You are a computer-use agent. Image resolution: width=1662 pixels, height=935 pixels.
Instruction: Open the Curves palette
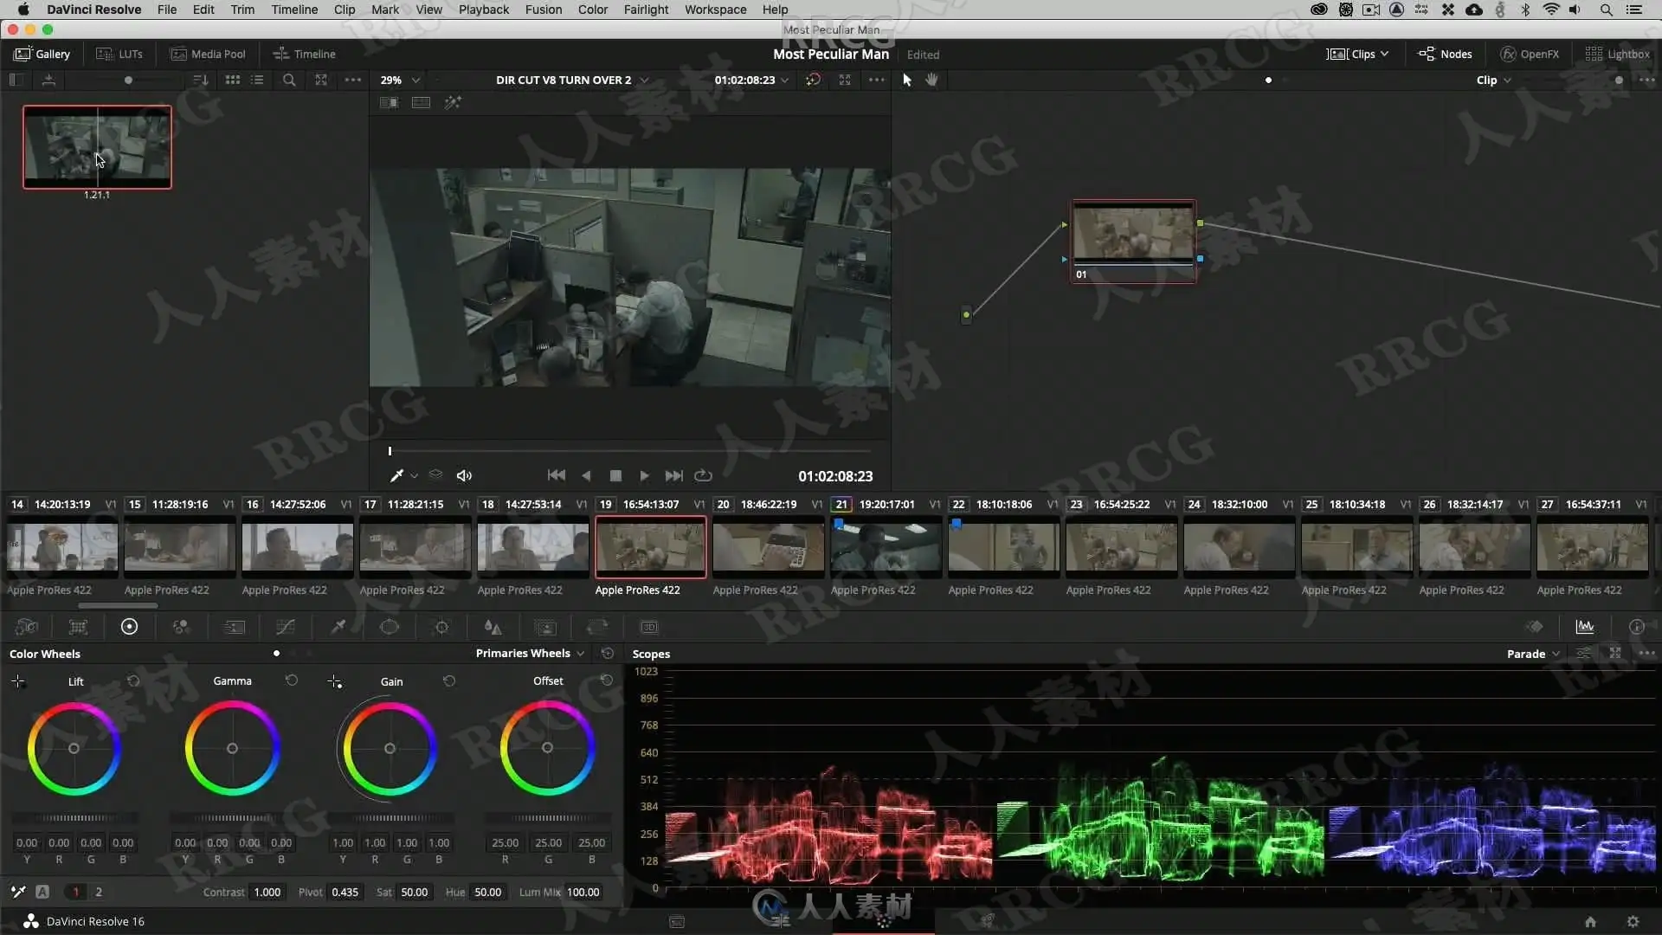[286, 627]
